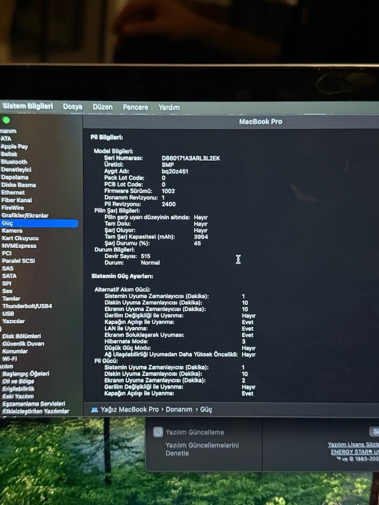Screen dimensions: 379x505
Task: Click the battery serial number D860171A3ARL3L2EK
Action: point(191,158)
